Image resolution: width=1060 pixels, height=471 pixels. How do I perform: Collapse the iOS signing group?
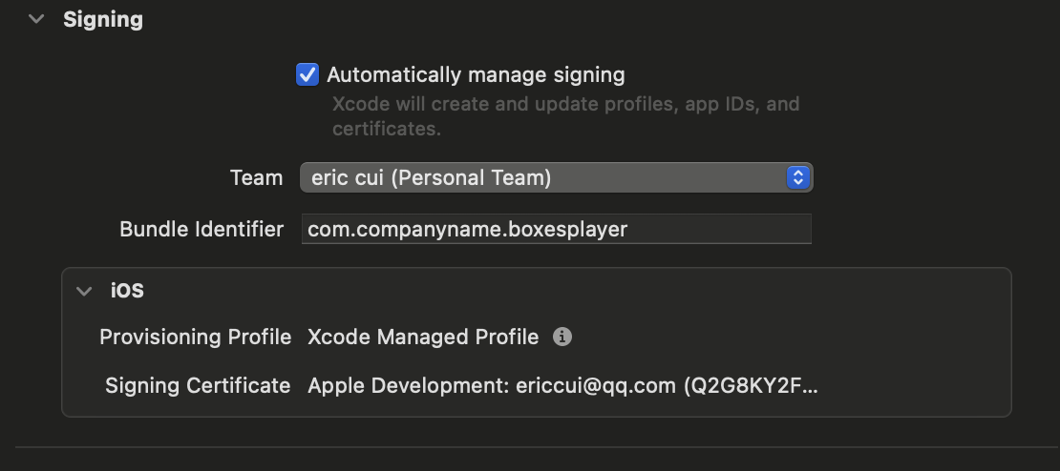[x=85, y=291]
